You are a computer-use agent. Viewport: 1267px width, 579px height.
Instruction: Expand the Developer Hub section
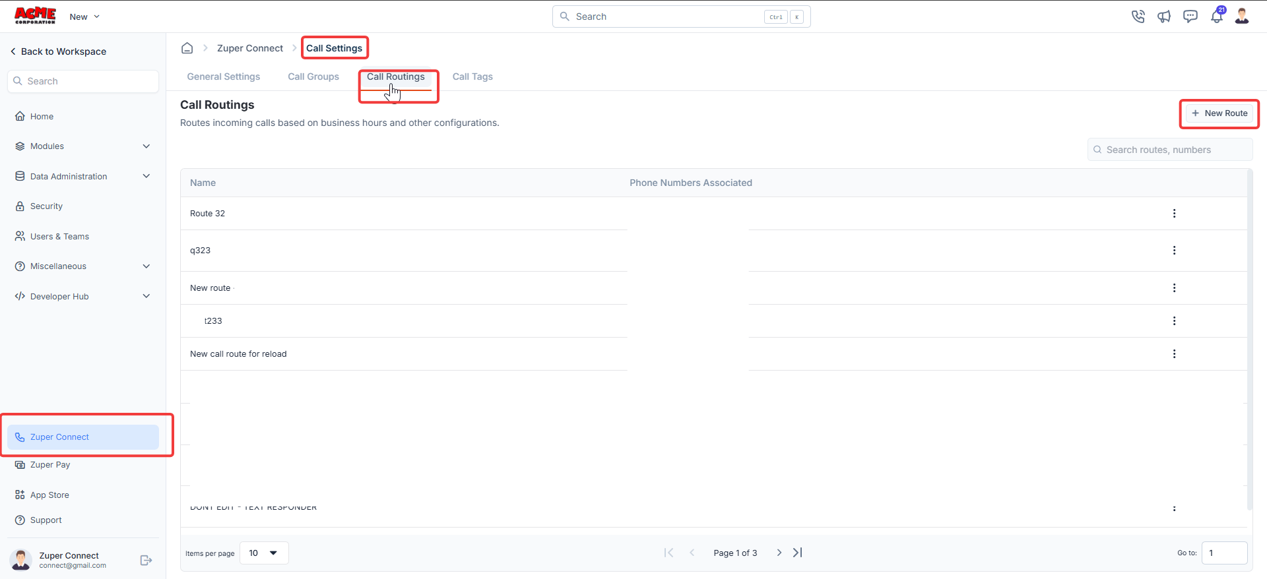[x=83, y=297]
